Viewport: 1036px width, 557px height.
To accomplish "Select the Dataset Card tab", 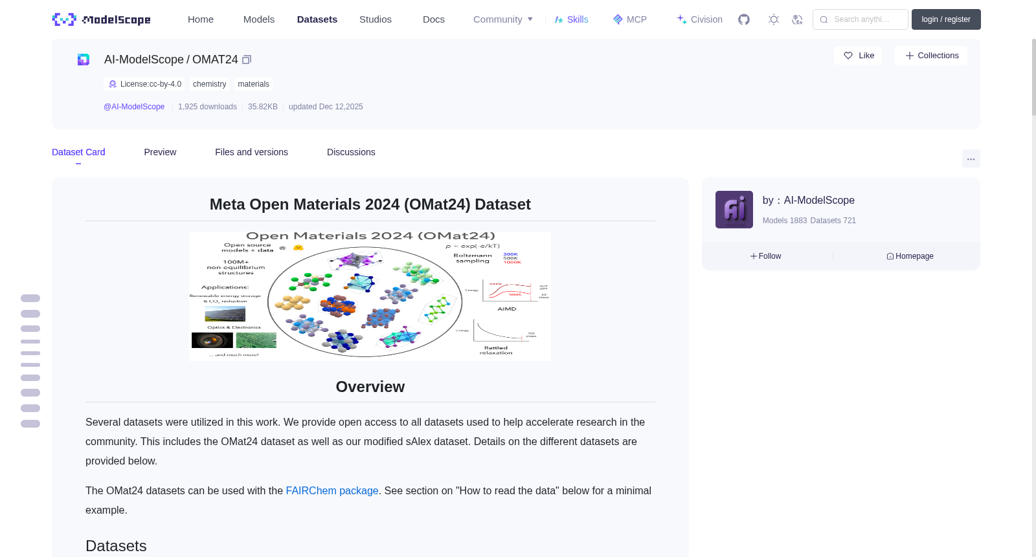I will (x=78, y=152).
